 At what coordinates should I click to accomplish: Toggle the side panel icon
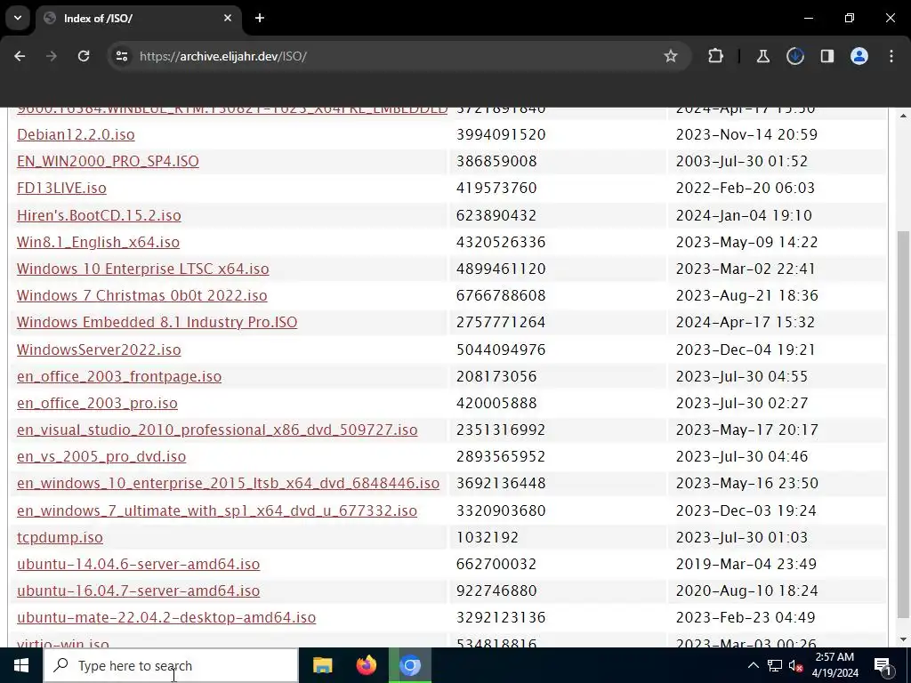coord(826,56)
